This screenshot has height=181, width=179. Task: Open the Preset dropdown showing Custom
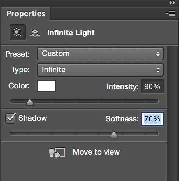(100, 54)
